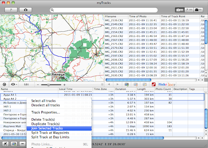Choose Delete Track(s) from context menu
Viewport: 208px width, 148px height.
[43, 120]
